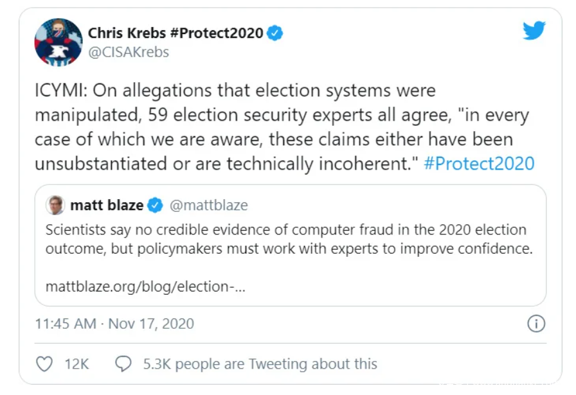The height and width of the screenshot is (395, 576).
Task: Click the reply speech bubble icon
Action: coord(123,364)
